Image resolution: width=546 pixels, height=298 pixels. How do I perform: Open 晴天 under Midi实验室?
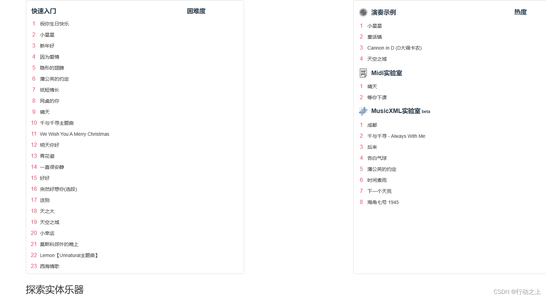372,86
